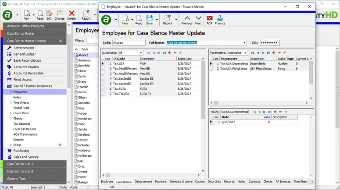Sort Automatics by PRCode column header
Image resolution: width=340 pixels, height=190 pixels.
coord(125,59)
